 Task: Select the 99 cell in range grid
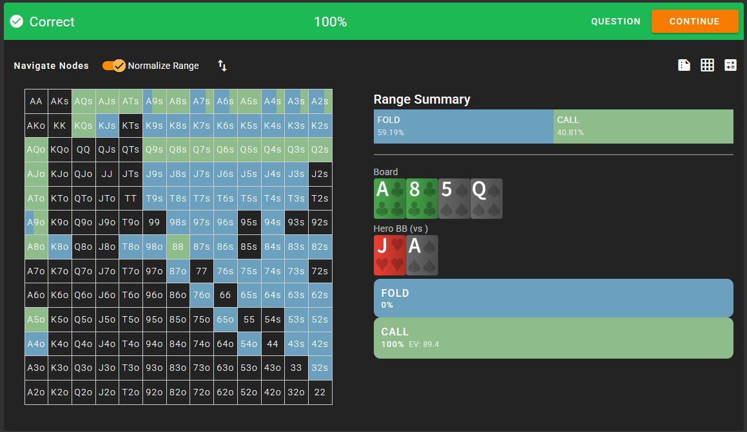[x=154, y=223]
